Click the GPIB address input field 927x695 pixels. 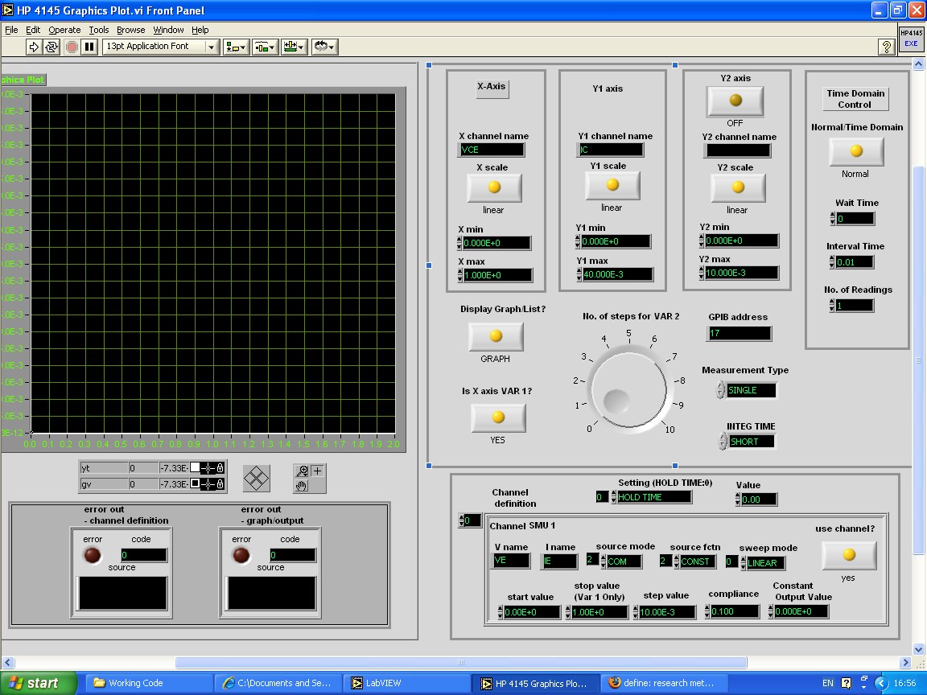point(740,333)
